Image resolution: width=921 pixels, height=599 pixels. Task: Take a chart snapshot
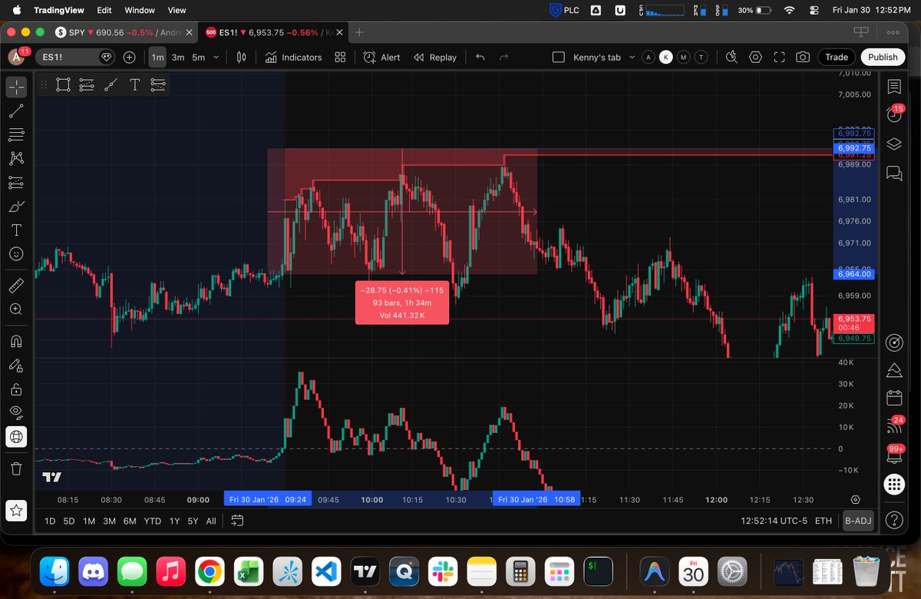tap(803, 57)
